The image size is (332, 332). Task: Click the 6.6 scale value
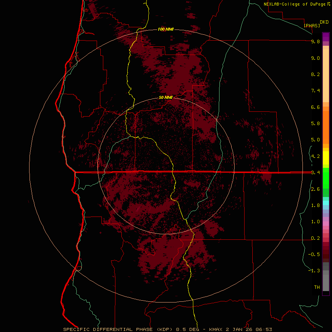click(315, 107)
